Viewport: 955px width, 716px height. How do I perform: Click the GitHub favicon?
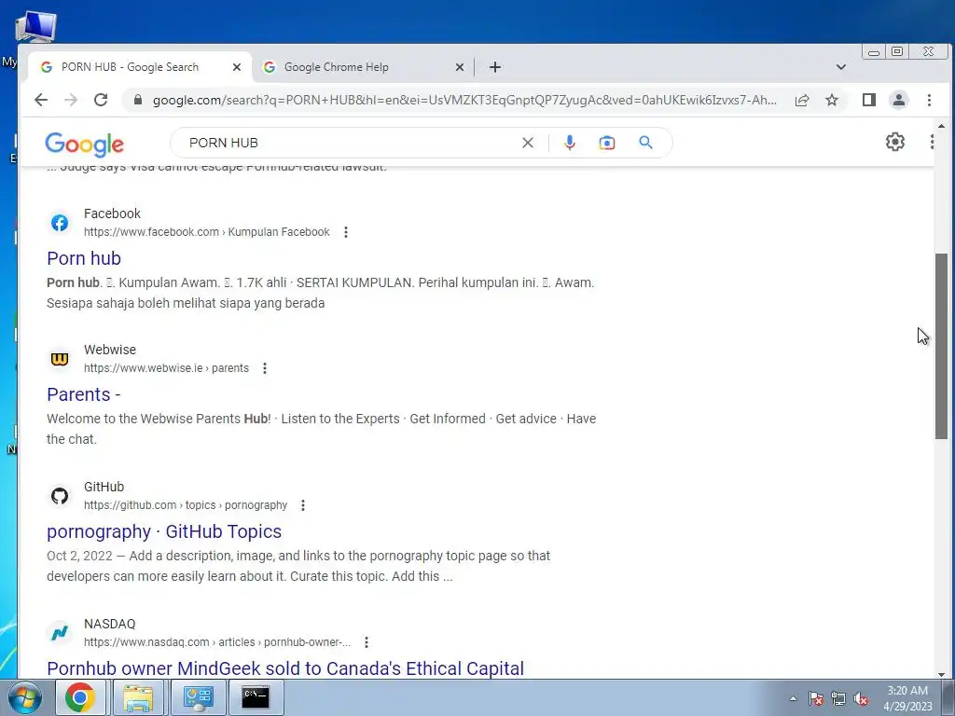(x=60, y=496)
